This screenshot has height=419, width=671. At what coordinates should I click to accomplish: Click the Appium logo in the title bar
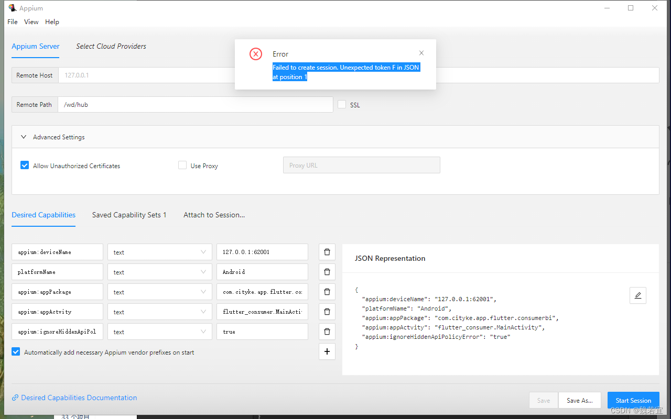[x=12, y=8]
